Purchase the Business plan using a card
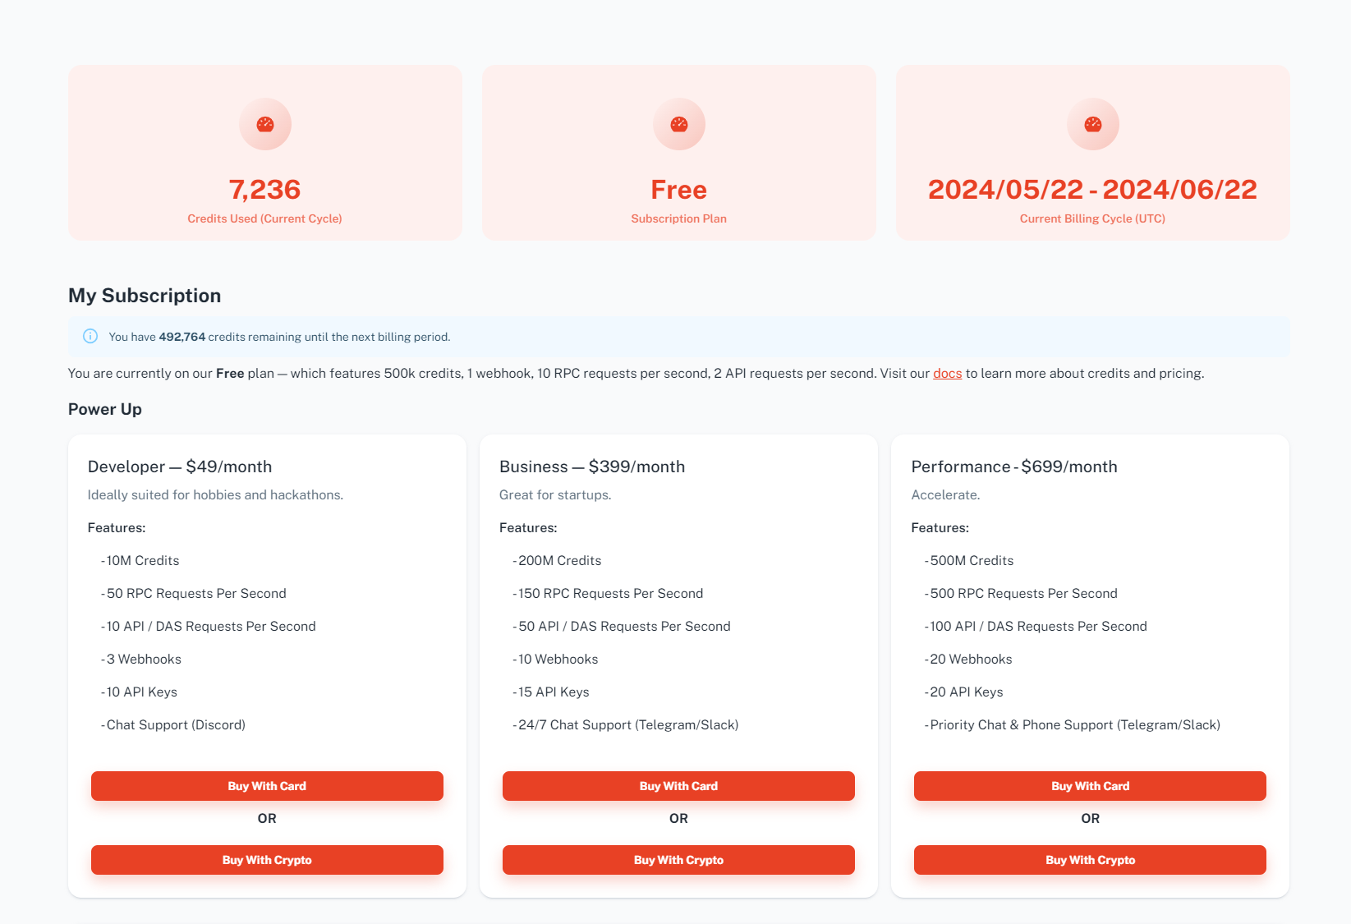Viewport: 1351px width, 924px height. click(x=678, y=786)
